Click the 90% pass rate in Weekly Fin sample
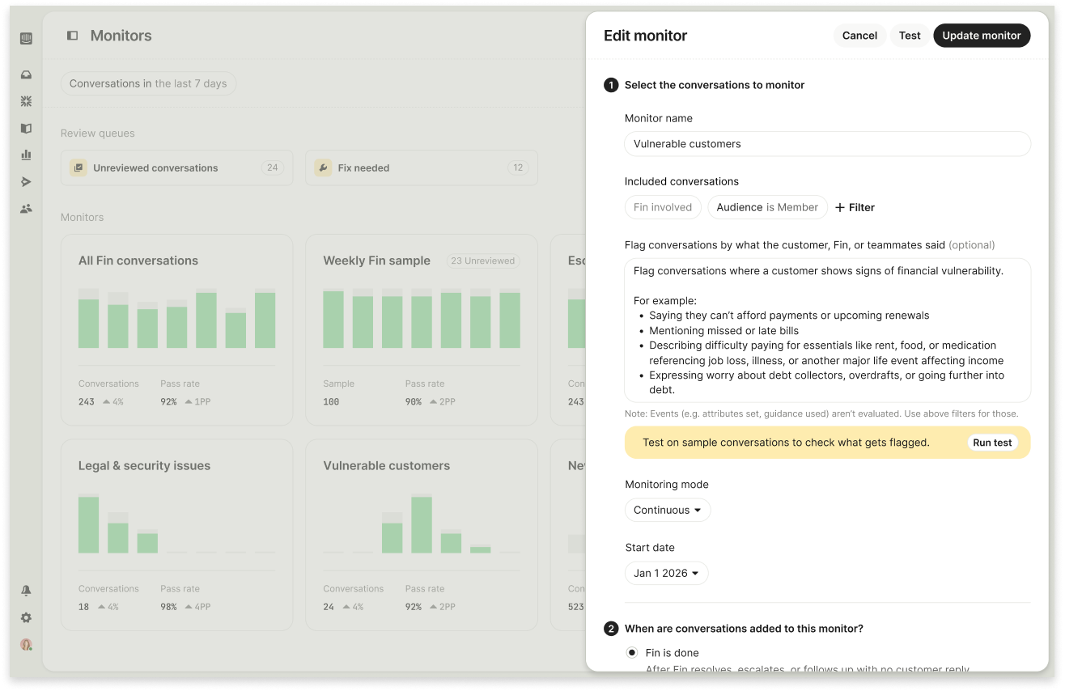Viewport: 1065px width, 691px height. click(x=414, y=401)
